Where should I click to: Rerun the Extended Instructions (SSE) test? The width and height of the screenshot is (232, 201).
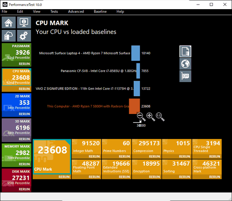[x=116, y=177]
